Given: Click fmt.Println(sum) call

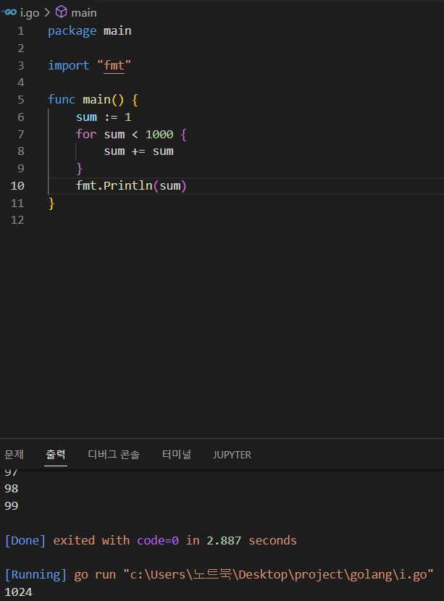Looking at the screenshot, I should tap(131, 186).
